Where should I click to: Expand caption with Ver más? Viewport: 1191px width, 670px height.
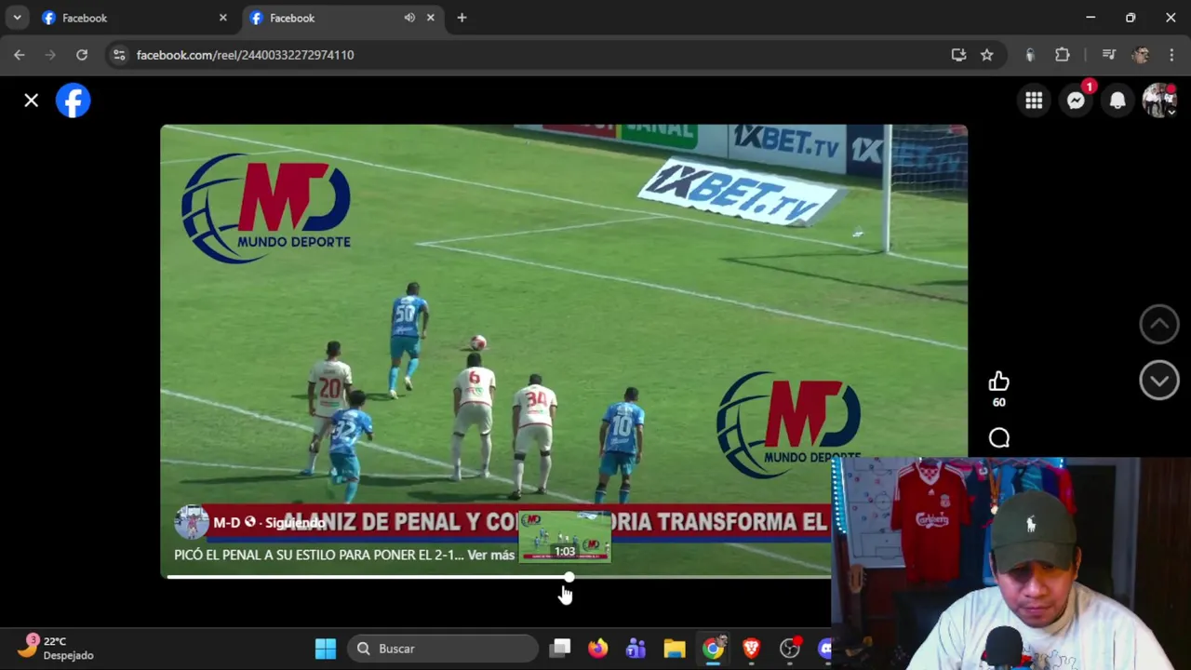pyautogui.click(x=490, y=555)
